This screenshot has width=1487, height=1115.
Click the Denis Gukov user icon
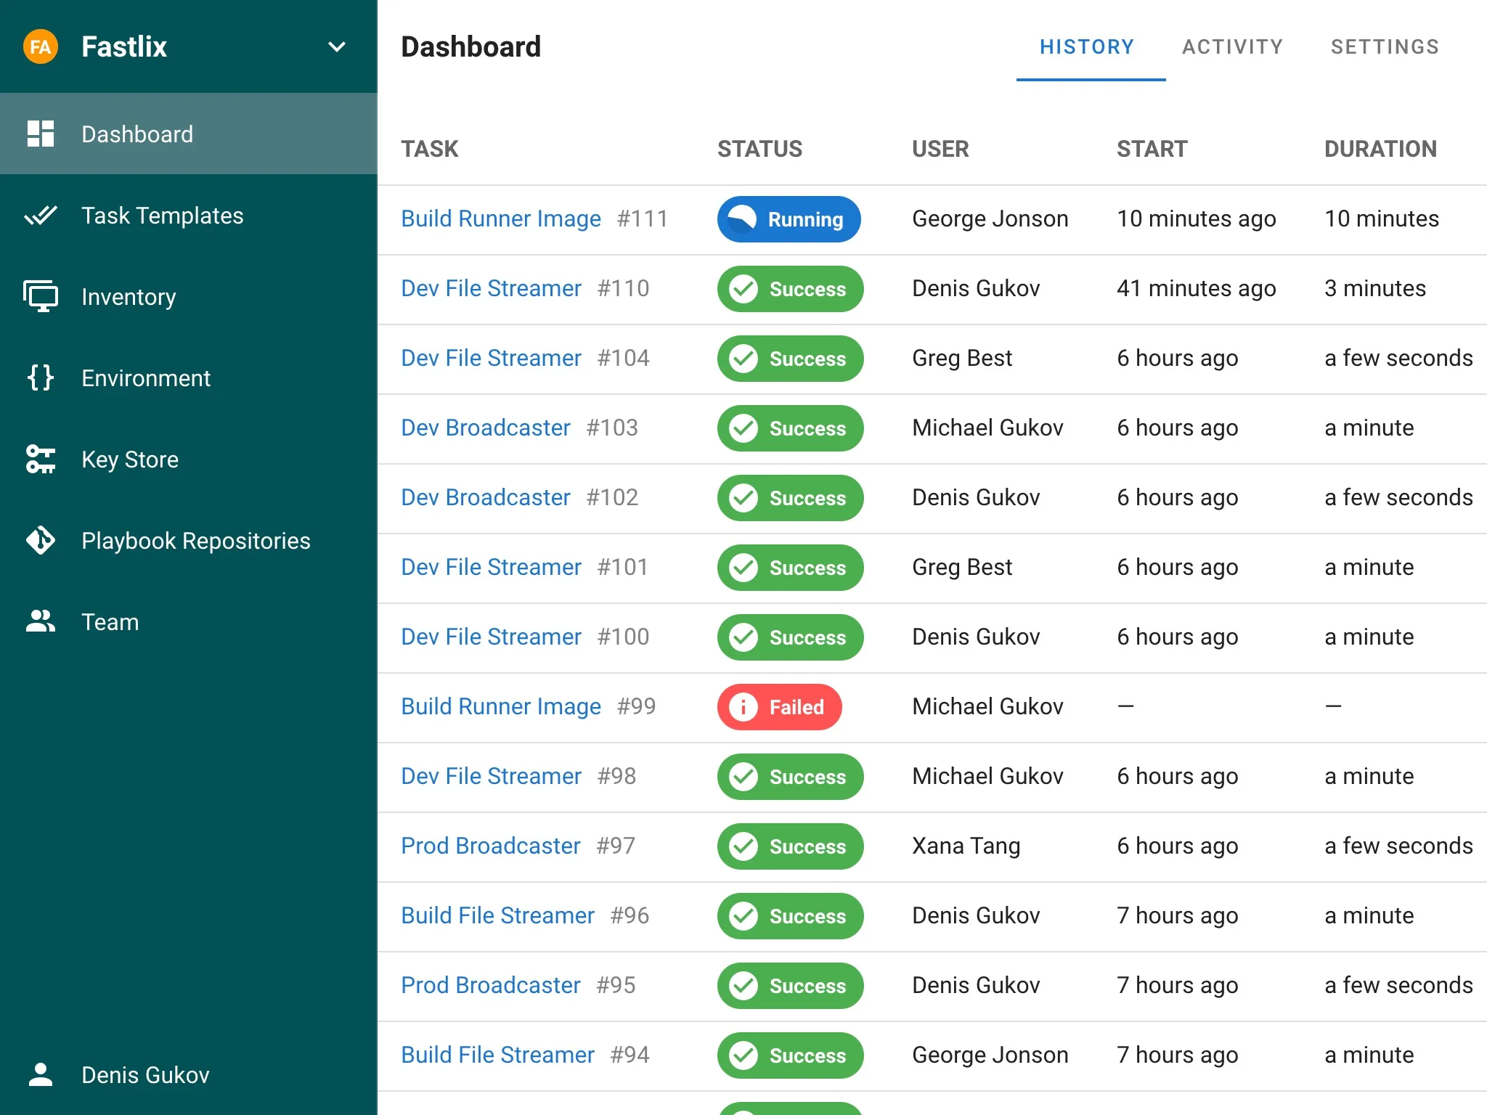pos(41,1075)
